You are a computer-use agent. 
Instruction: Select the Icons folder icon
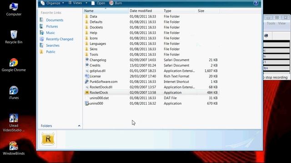tap(87, 38)
